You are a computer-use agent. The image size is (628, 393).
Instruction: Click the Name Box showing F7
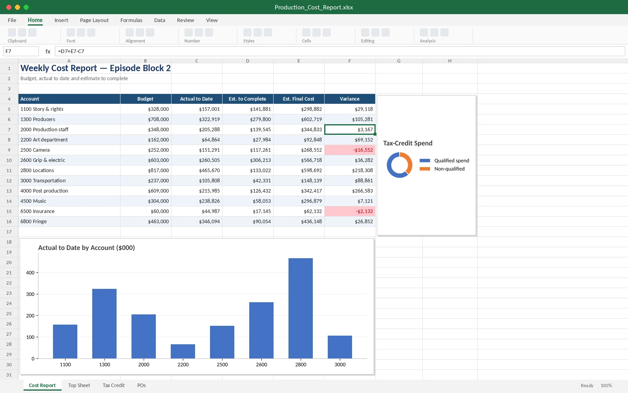click(21, 51)
